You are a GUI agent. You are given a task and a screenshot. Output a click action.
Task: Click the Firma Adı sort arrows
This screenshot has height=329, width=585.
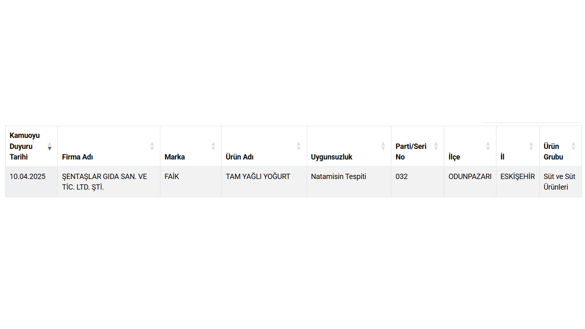[x=152, y=146]
